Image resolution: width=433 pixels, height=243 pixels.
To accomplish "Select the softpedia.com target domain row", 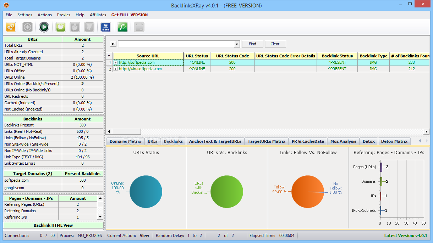I will [x=53, y=180].
